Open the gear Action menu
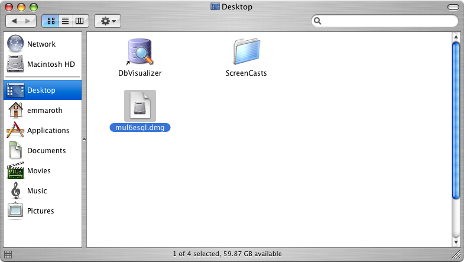This screenshot has height=262, width=464. 108,21
